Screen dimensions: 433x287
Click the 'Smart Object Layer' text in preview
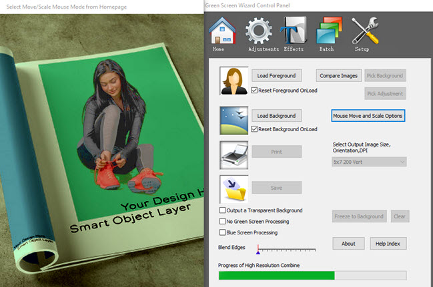pyautogui.click(x=130, y=218)
